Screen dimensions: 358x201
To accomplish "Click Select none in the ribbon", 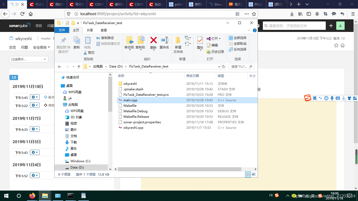I will [237, 43].
